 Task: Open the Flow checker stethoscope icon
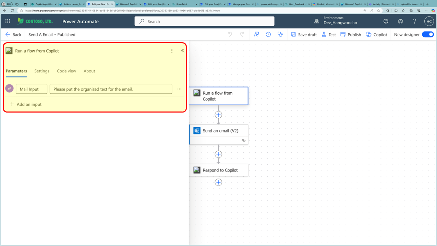280,34
